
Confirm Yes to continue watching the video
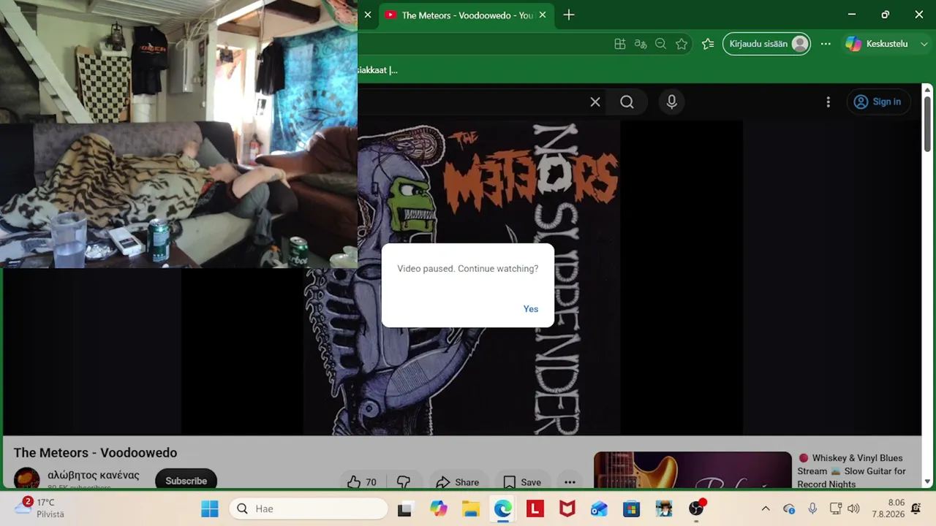pos(531,309)
